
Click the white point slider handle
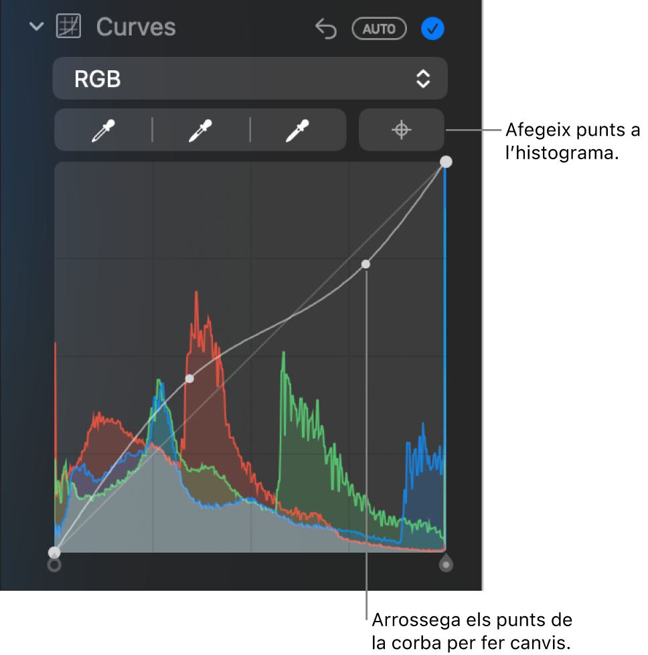coord(446,563)
